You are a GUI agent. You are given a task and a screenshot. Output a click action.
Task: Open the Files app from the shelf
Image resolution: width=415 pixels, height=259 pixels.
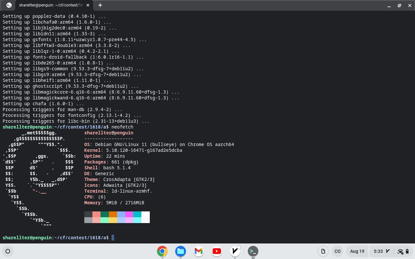tap(181, 251)
